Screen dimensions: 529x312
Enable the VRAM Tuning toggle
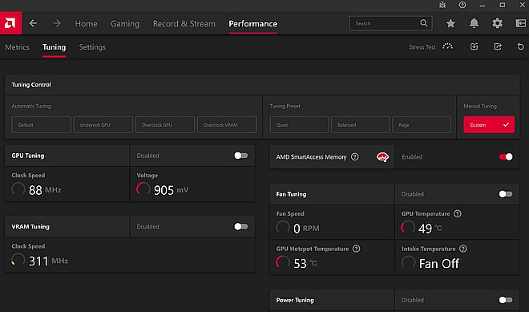tap(241, 226)
